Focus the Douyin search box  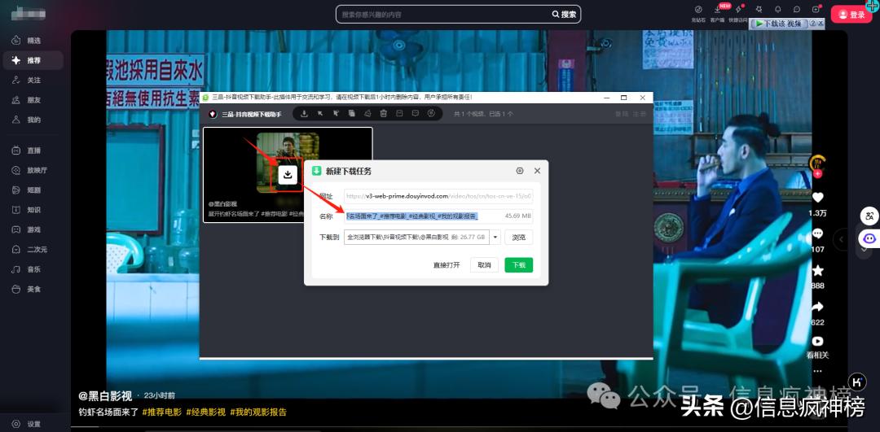click(x=443, y=15)
